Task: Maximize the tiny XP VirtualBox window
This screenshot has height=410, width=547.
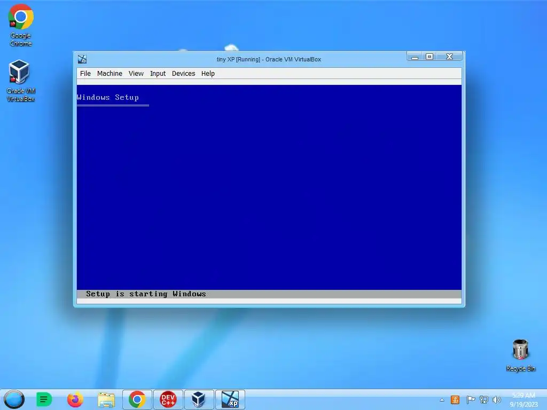Action: 429,57
